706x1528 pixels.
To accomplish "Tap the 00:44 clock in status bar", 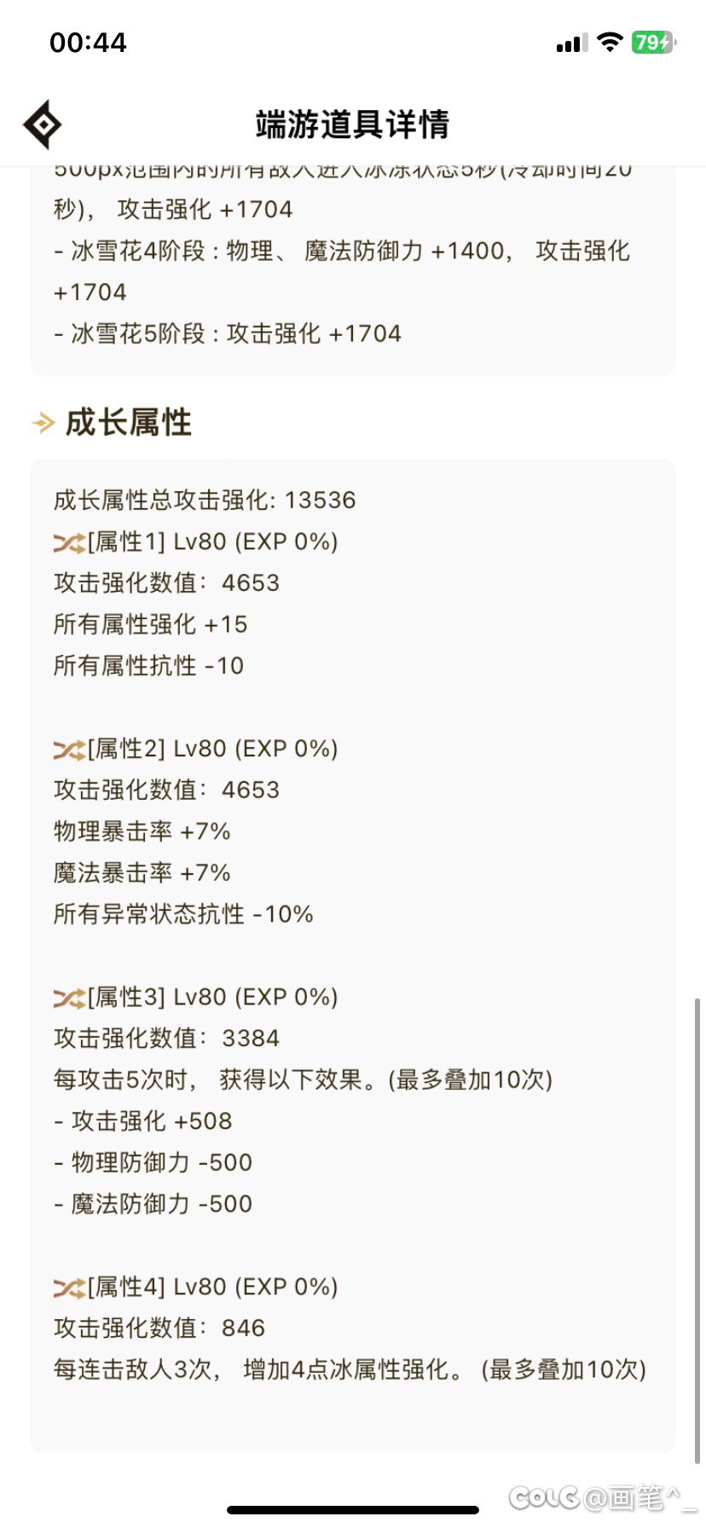I will pos(88,42).
